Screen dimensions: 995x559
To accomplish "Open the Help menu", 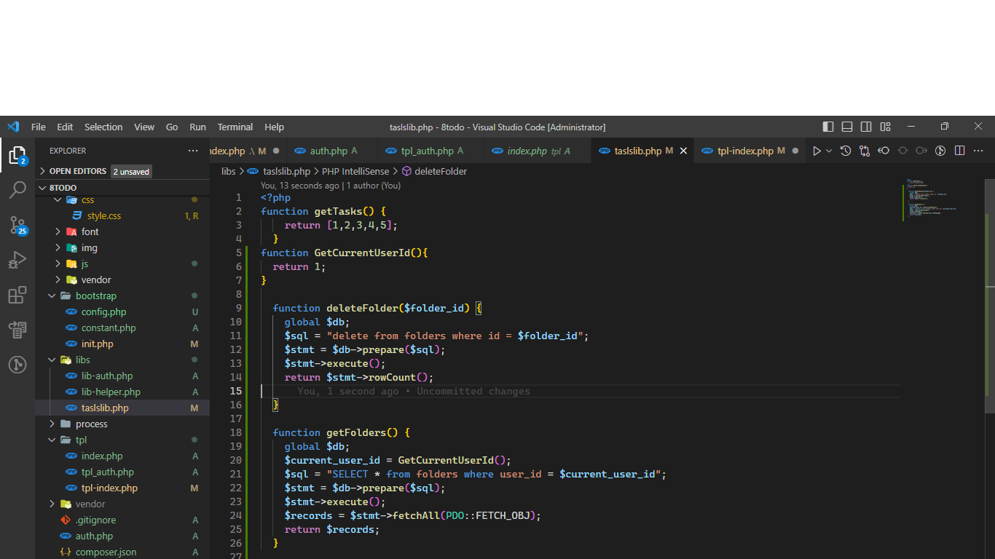I will (x=274, y=127).
